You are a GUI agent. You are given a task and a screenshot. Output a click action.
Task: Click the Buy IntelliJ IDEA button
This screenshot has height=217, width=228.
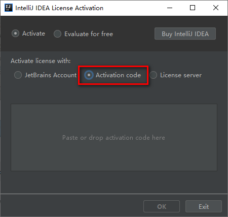click(x=185, y=34)
